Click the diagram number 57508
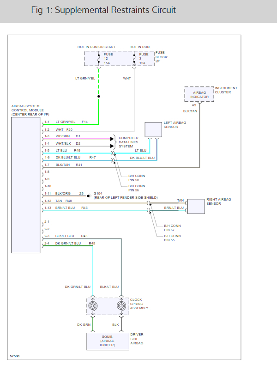 15,356
